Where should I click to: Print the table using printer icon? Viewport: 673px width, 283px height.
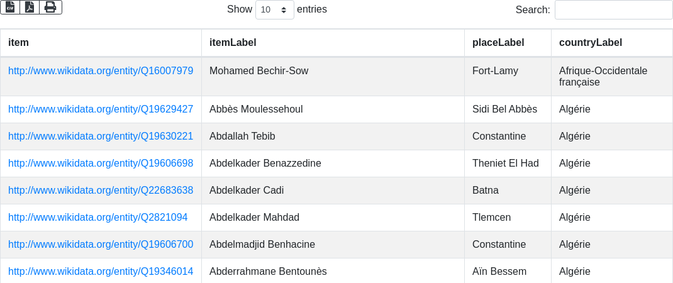pyautogui.click(x=51, y=8)
